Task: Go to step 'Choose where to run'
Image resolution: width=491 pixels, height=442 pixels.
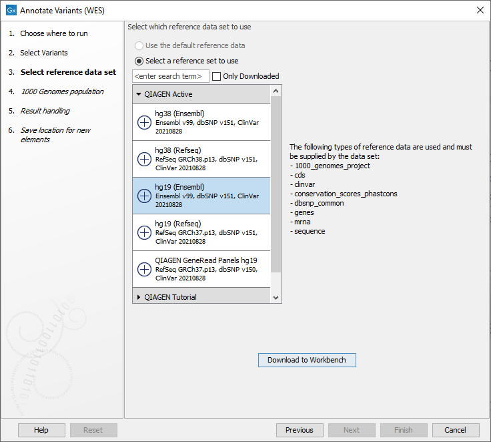Action: point(54,33)
